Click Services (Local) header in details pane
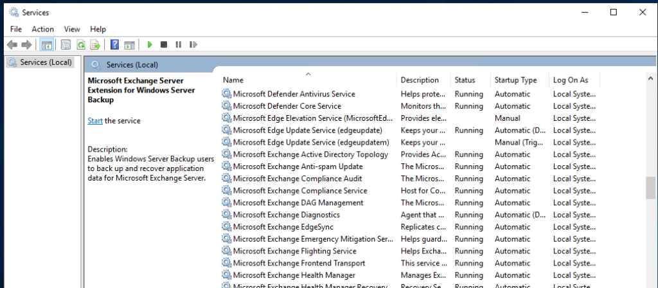Viewport: 658px width, 288px height. [x=132, y=65]
